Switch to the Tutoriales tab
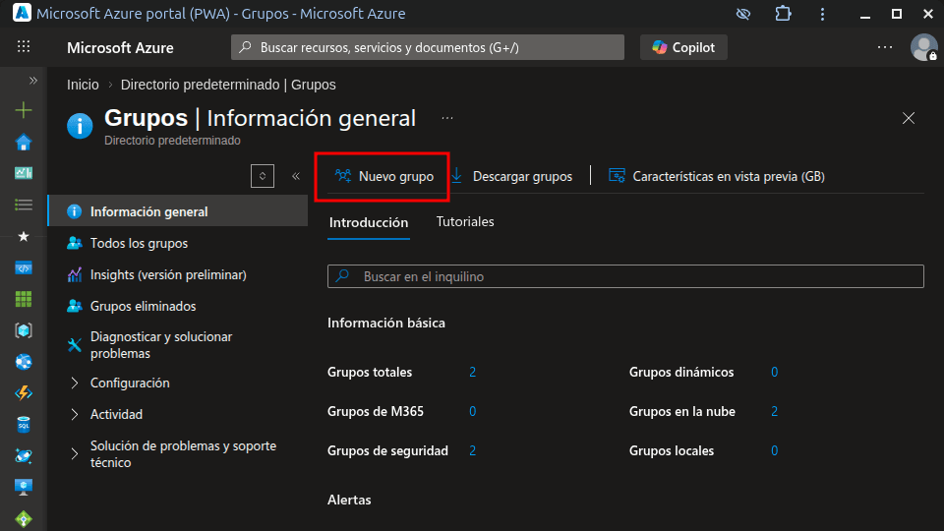 [x=465, y=222]
